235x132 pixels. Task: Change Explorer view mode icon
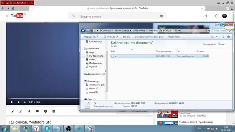pos(213,37)
